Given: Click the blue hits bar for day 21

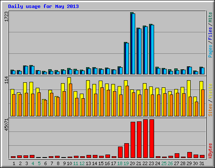Looking at the screenshot, I should [x=140, y=52].
